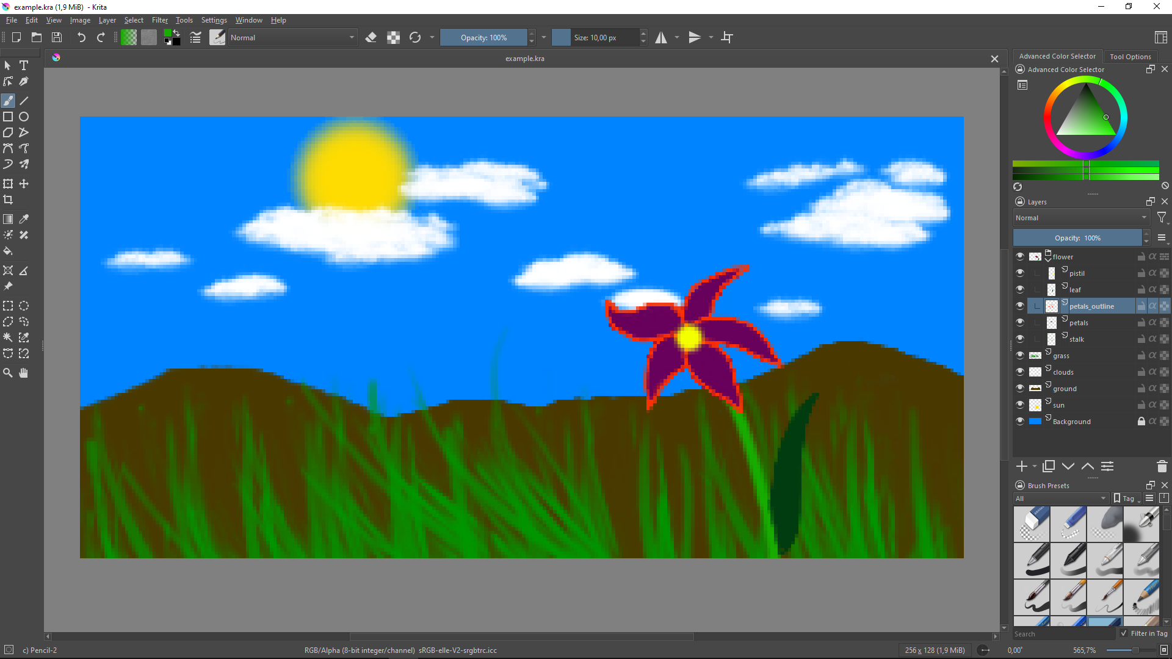The height and width of the screenshot is (659, 1172).
Task: Expand the add layer arrow menu
Action: (x=1035, y=467)
